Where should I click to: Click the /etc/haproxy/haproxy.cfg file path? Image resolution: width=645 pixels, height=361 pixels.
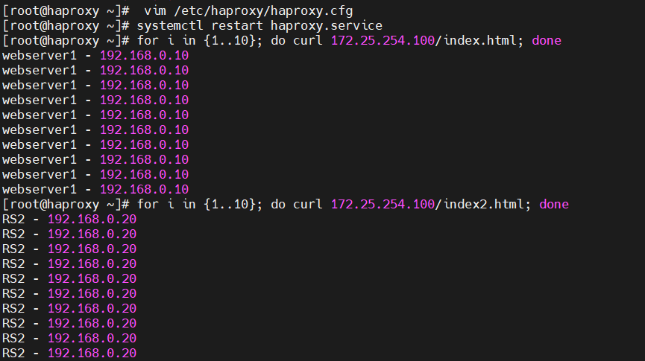pos(263,11)
